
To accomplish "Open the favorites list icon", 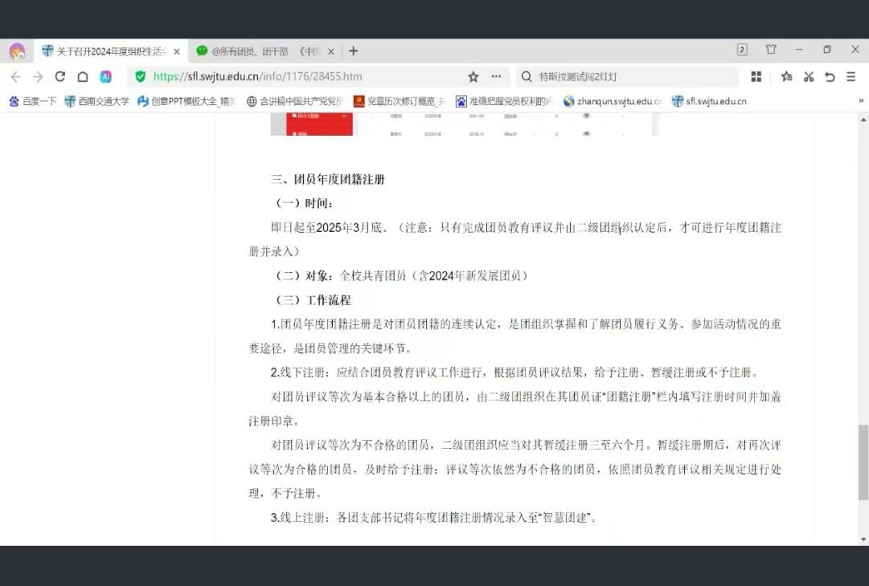I will coord(786,77).
